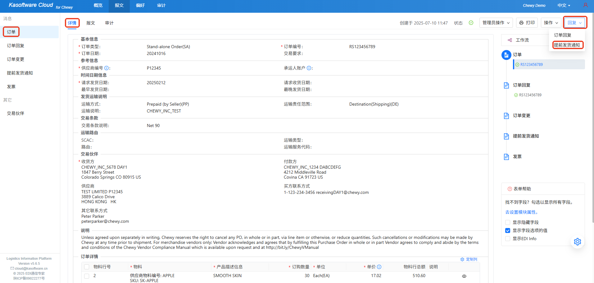
Task: Open 订单回复 in the left sidebar
Action: (16, 46)
